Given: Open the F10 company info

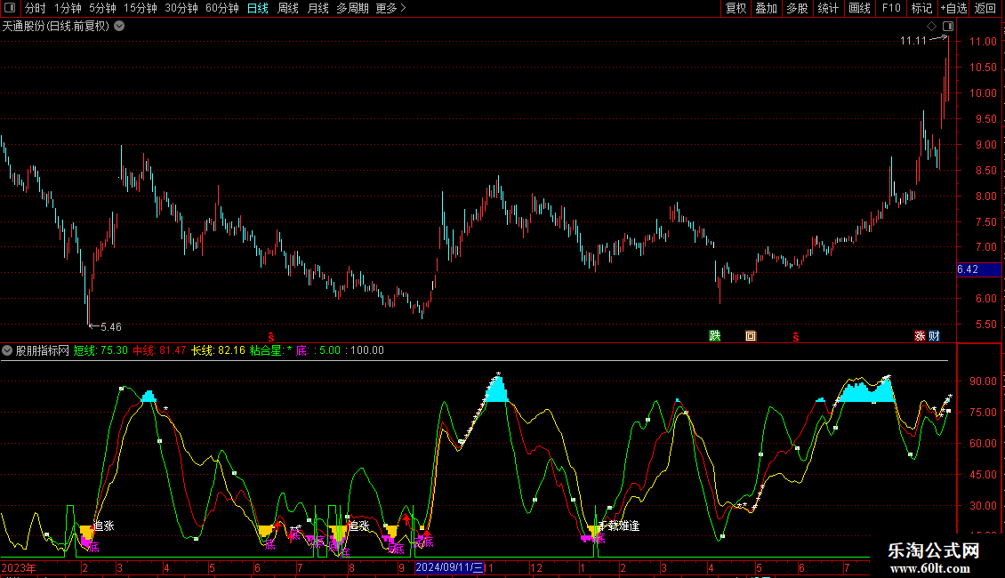Looking at the screenshot, I should pos(890,9).
